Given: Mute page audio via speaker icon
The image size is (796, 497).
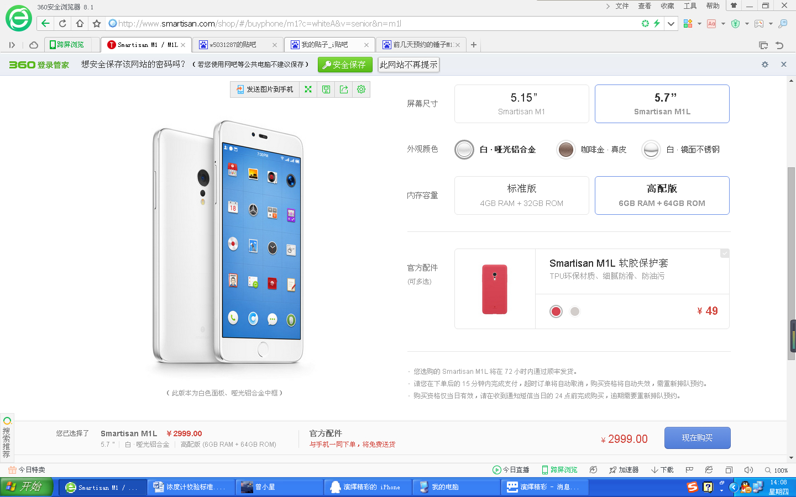Looking at the screenshot, I should pyautogui.click(x=748, y=470).
